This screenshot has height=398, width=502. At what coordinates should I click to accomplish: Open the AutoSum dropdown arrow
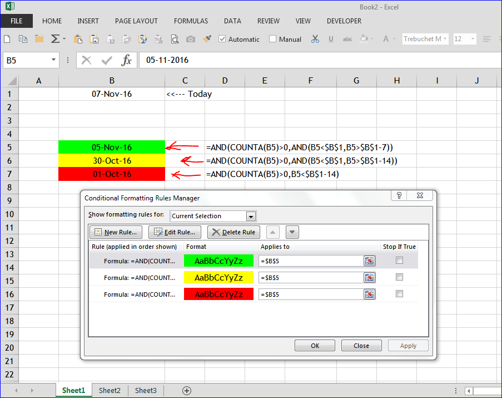tap(64, 39)
